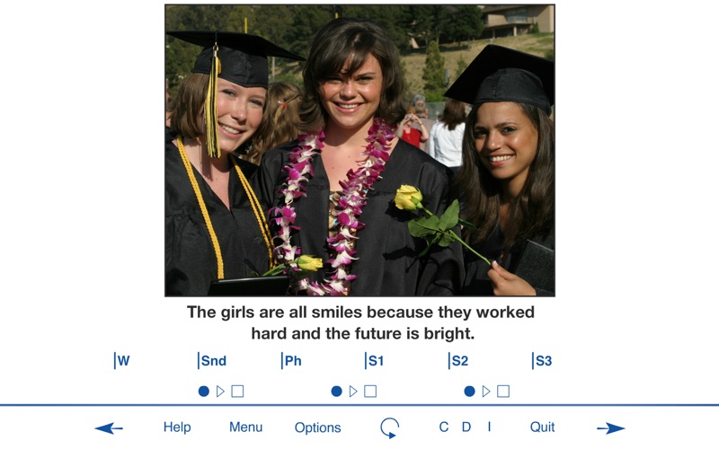The height and width of the screenshot is (449, 719).
Task: Open the Help screen
Action: pos(177,427)
